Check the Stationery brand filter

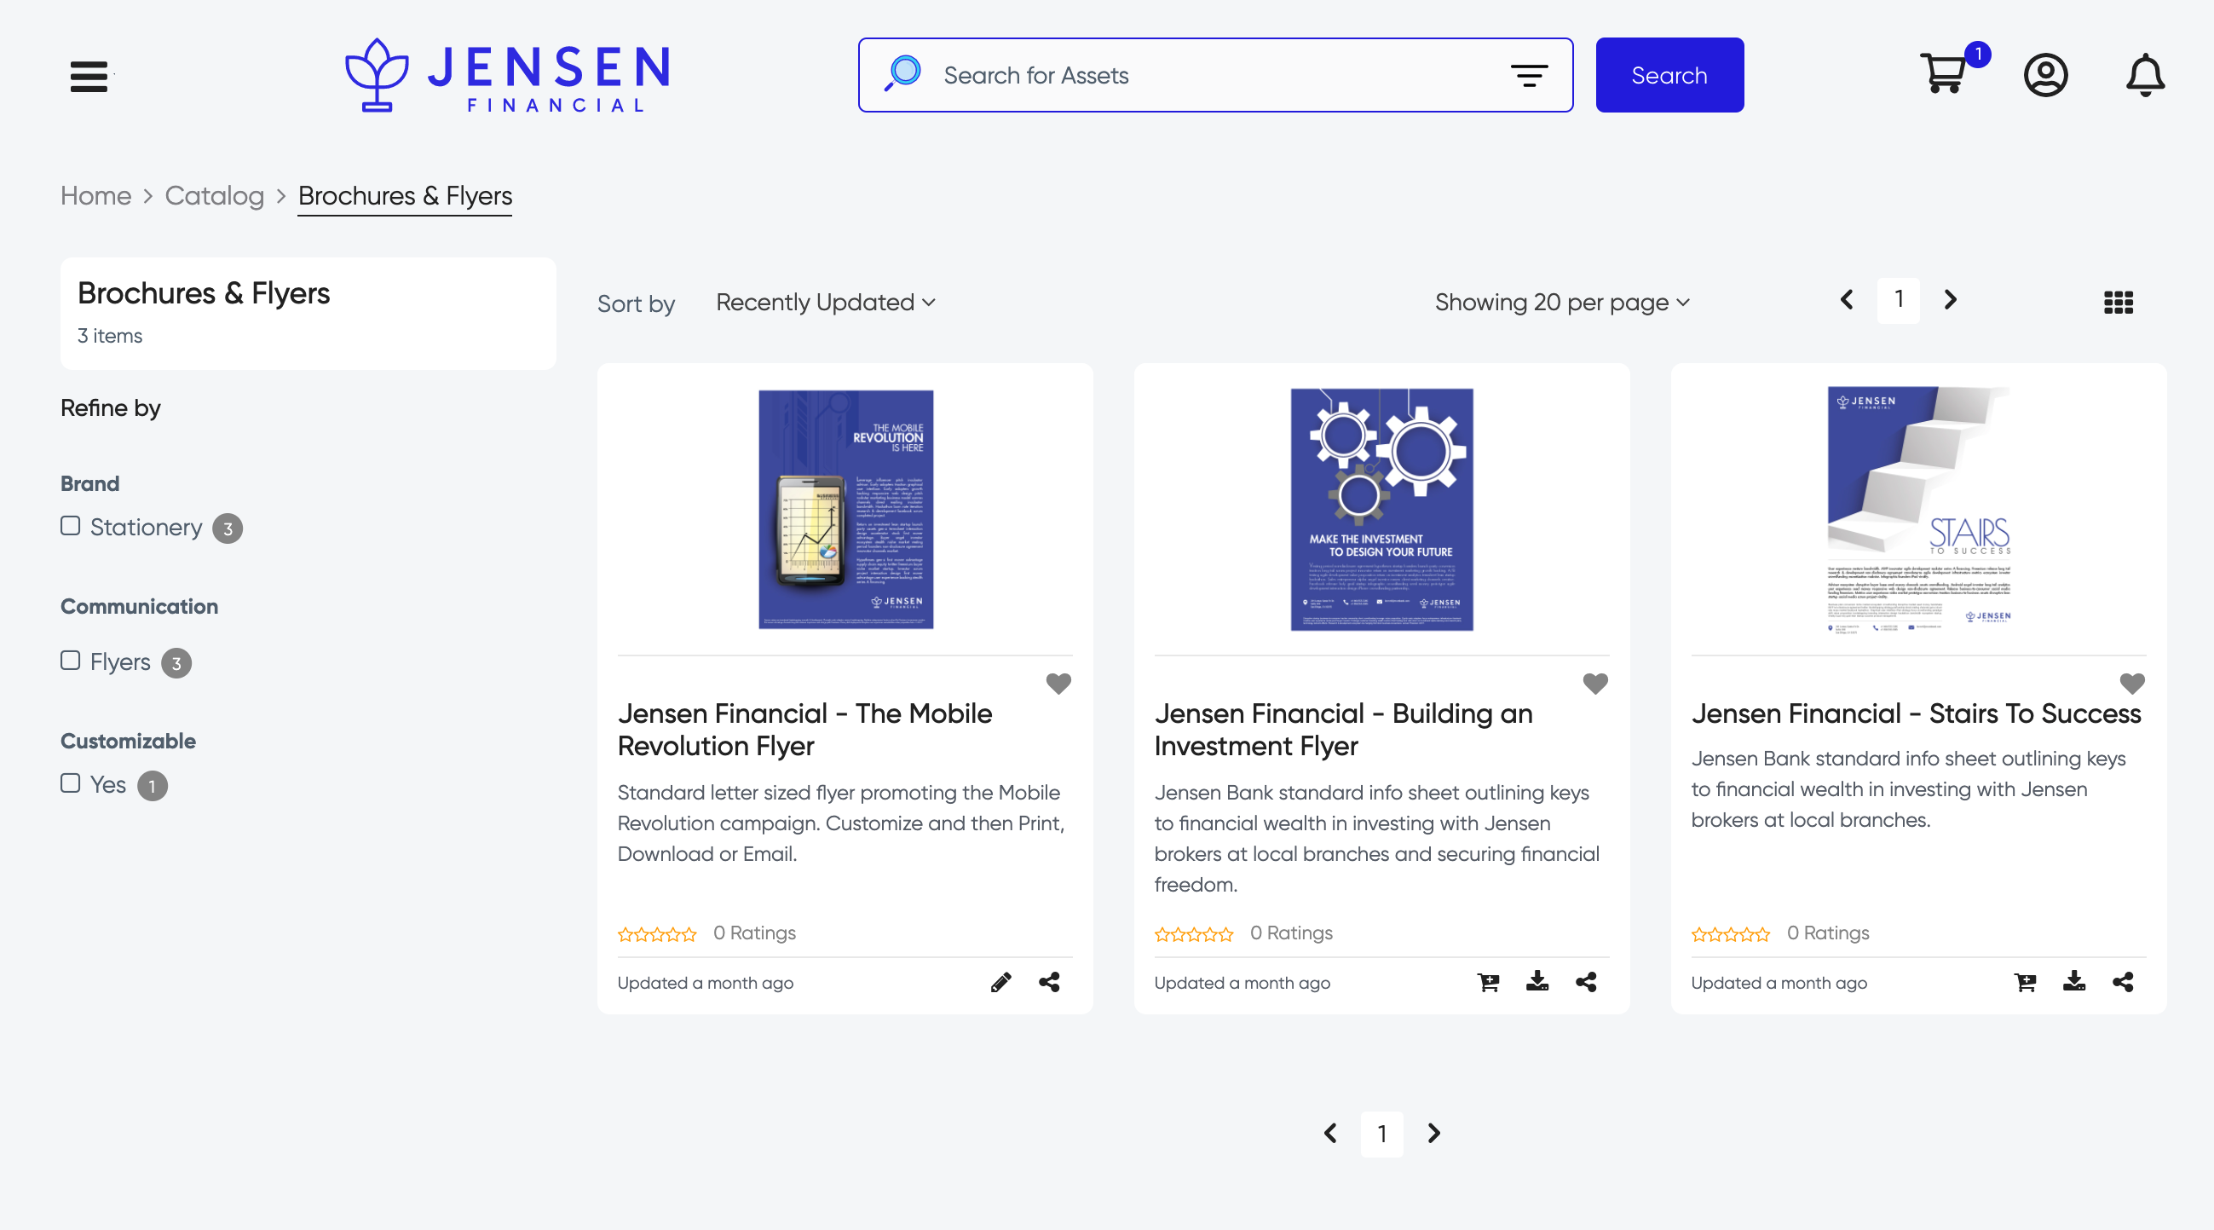pos(71,525)
